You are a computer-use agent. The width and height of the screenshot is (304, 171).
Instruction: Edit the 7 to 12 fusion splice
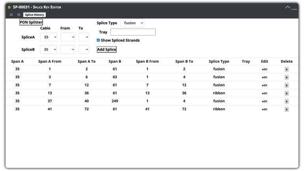(265, 85)
